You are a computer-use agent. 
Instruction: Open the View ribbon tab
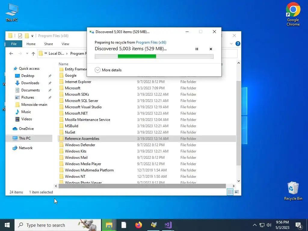point(65,44)
